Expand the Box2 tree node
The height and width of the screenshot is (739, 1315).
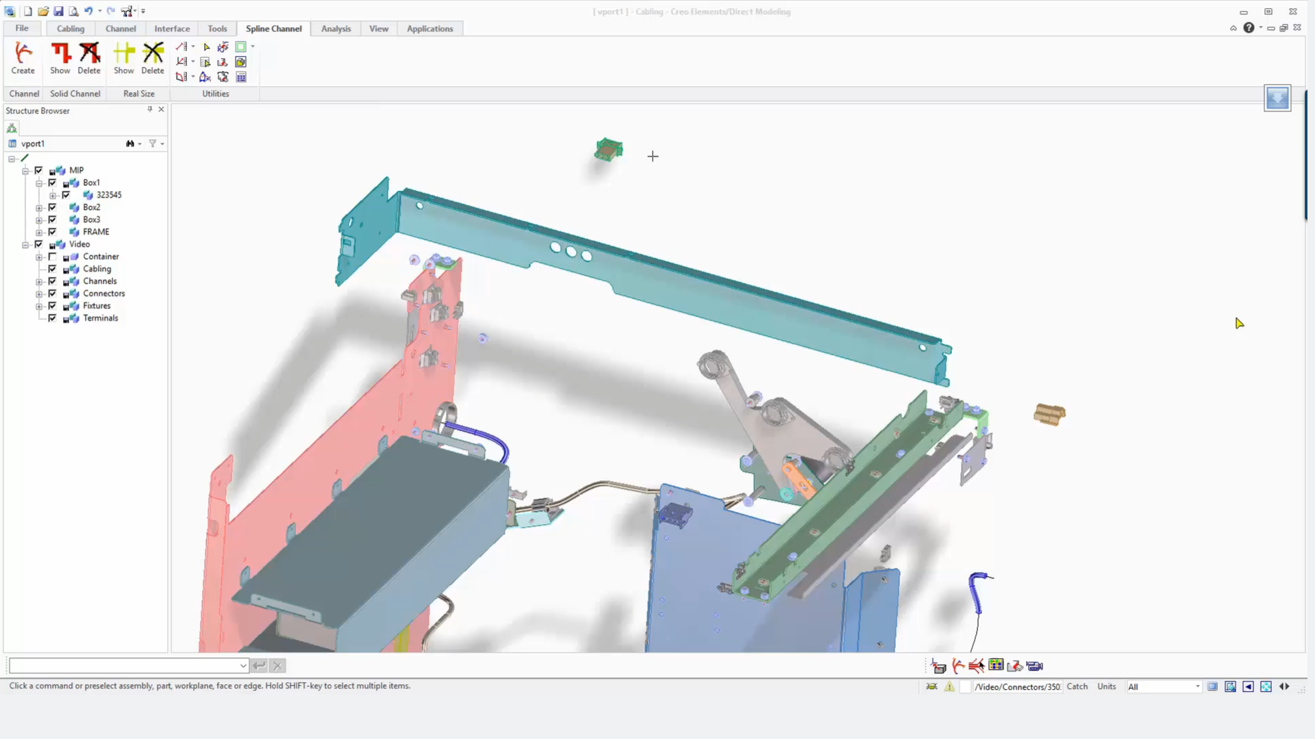[39, 207]
